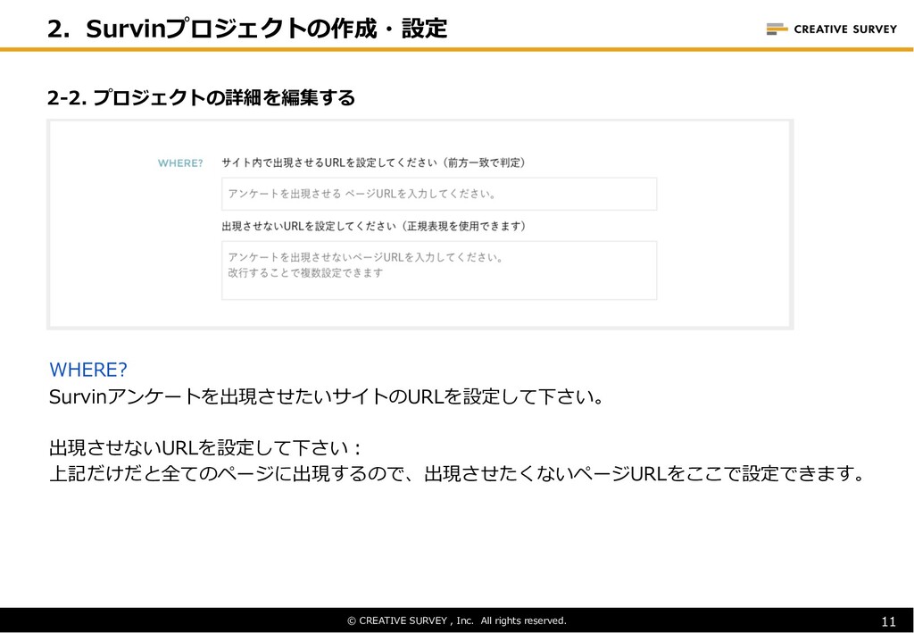The width and height of the screenshot is (914, 633).
Task: Click the CREATIVE SURVEY brand text
Action: [x=845, y=29]
